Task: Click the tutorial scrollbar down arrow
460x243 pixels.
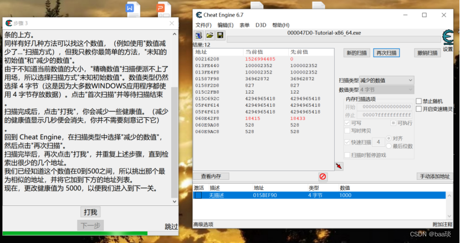Action: click(174, 201)
